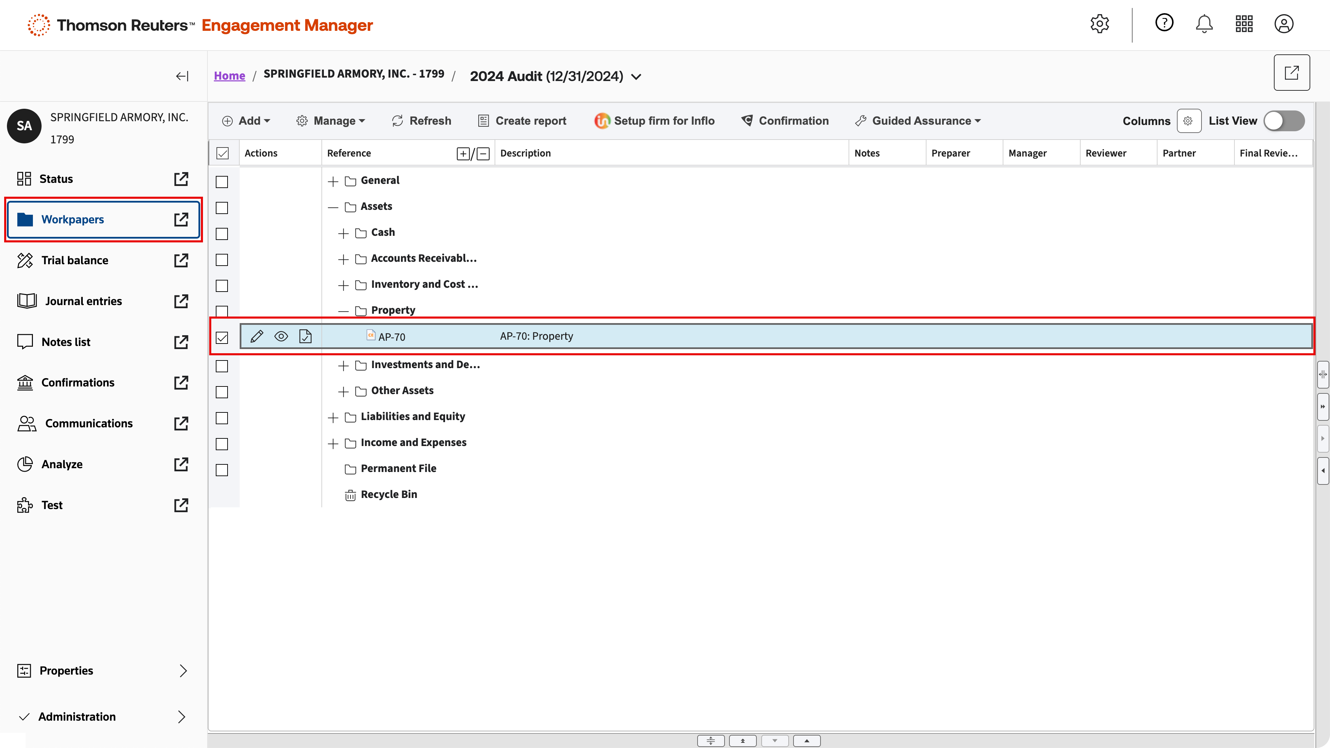
Task: Collapse the left sidebar arrow icon
Action: point(182,77)
